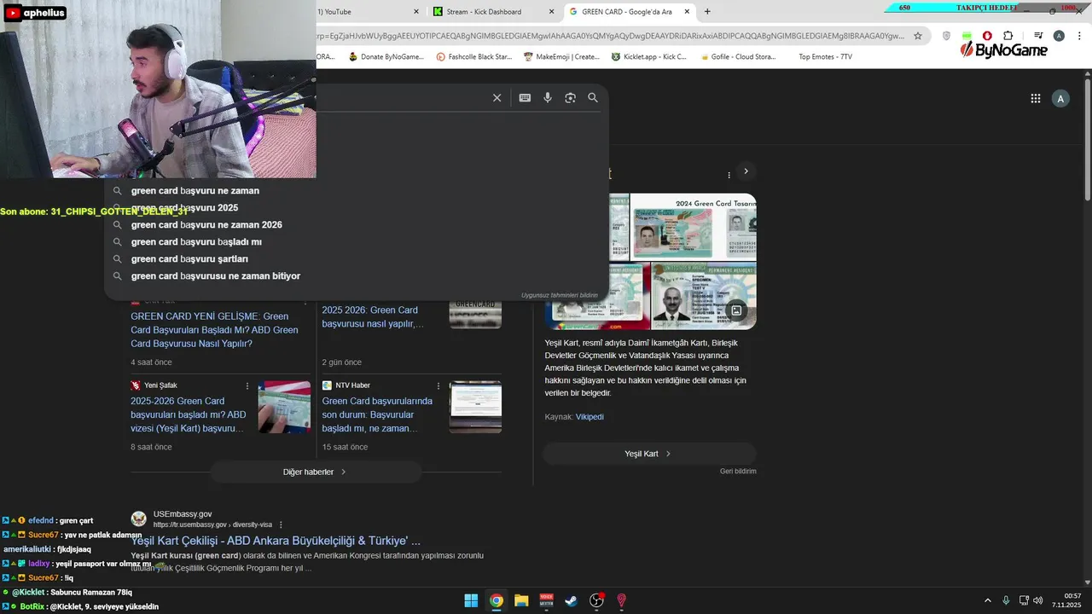Open options menu for USEmbassy.gov result

pyautogui.click(x=281, y=524)
